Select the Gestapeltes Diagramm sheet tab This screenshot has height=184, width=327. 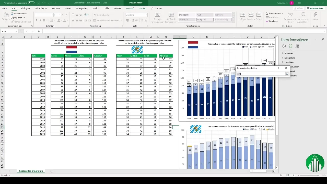pyautogui.click(x=31, y=171)
